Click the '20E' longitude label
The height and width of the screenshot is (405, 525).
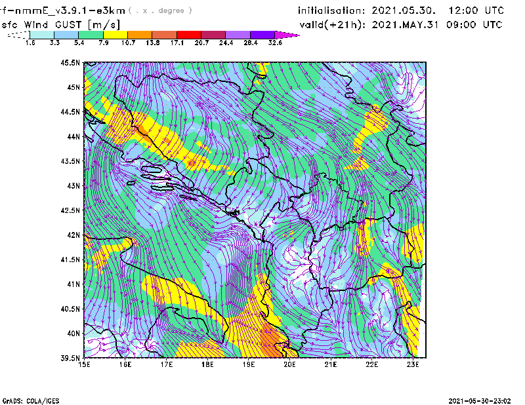pyautogui.click(x=289, y=364)
